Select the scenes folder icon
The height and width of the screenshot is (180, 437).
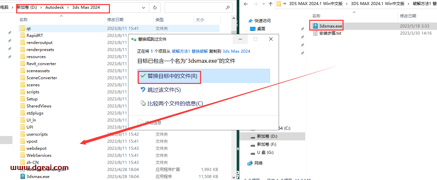pos(23,85)
